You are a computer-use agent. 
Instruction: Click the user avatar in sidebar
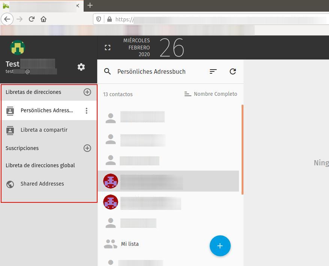pyautogui.click(x=18, y=48)
